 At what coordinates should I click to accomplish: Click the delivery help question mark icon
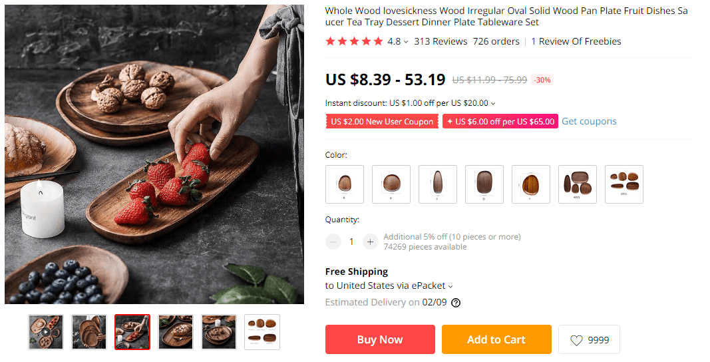456,303
